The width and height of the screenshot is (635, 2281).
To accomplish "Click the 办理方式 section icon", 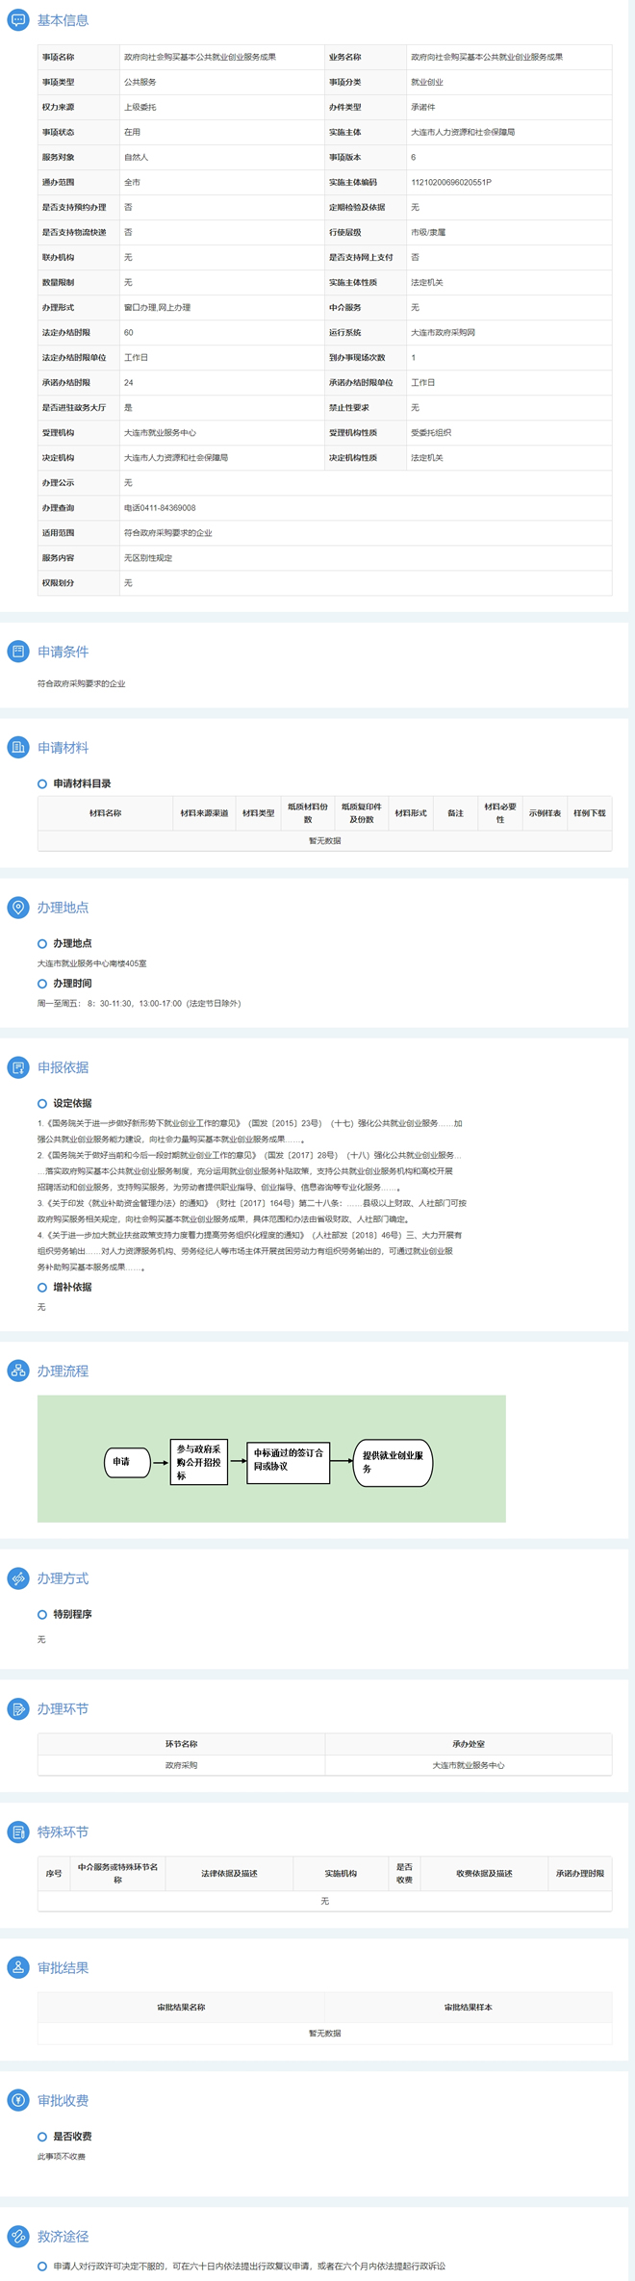I will [18, 1577].
